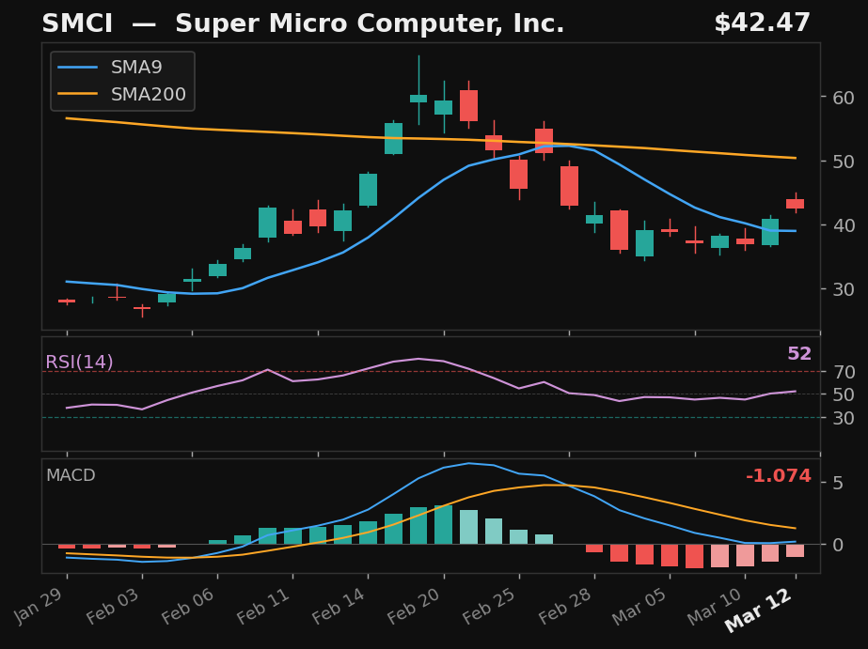The height and width of the screenshot is (649, 868).
Task: Click the SMCI ticker title text
Action: [77, 23]
